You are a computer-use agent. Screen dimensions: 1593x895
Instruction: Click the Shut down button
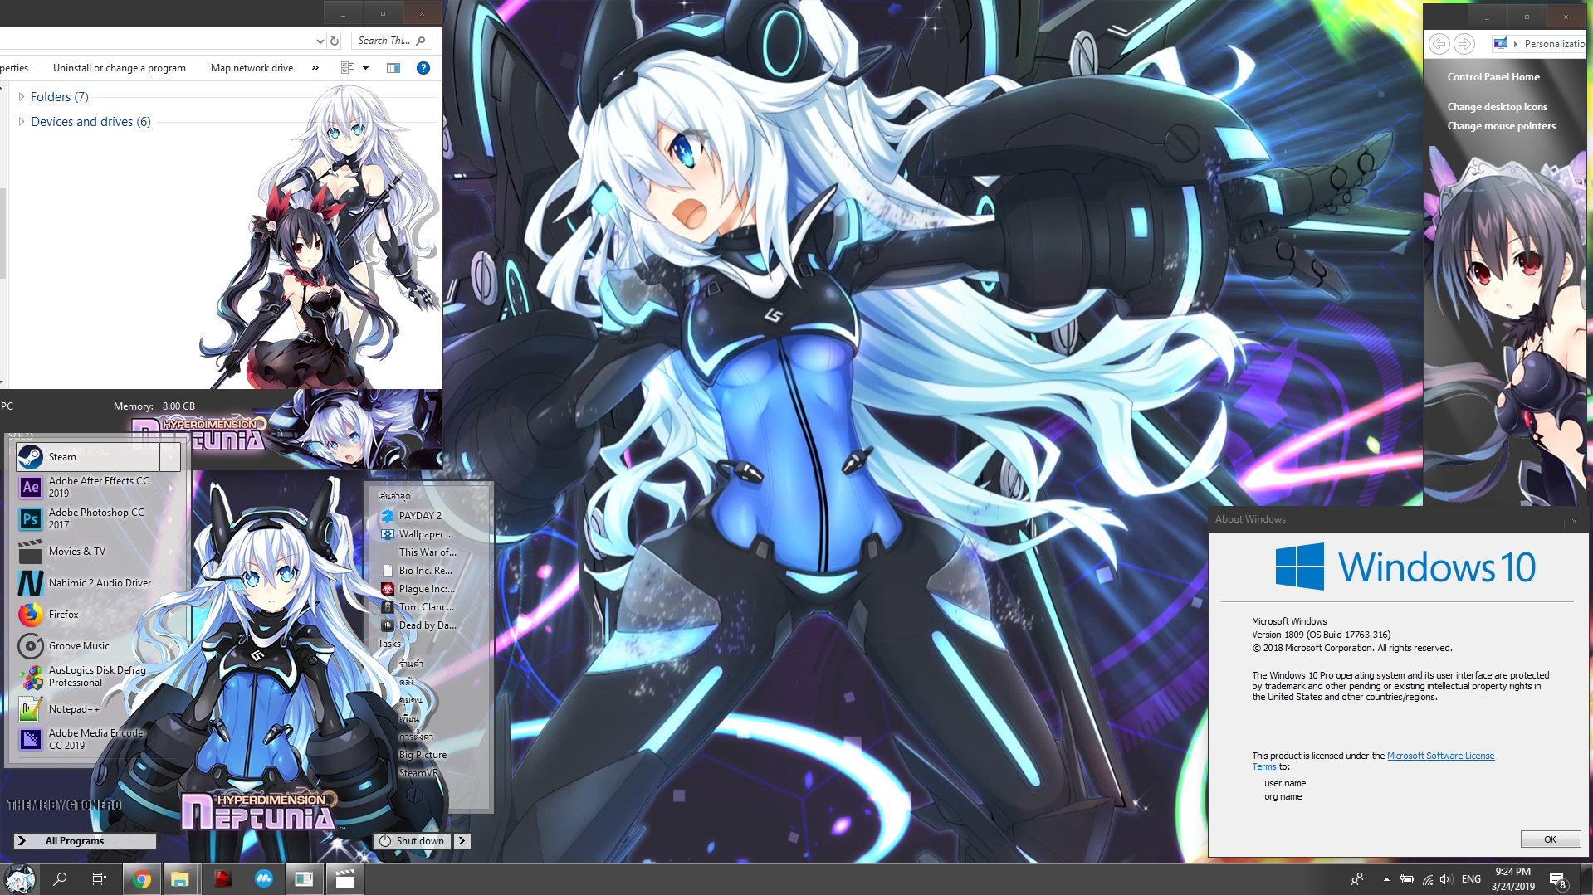click(x=412, y=841)
